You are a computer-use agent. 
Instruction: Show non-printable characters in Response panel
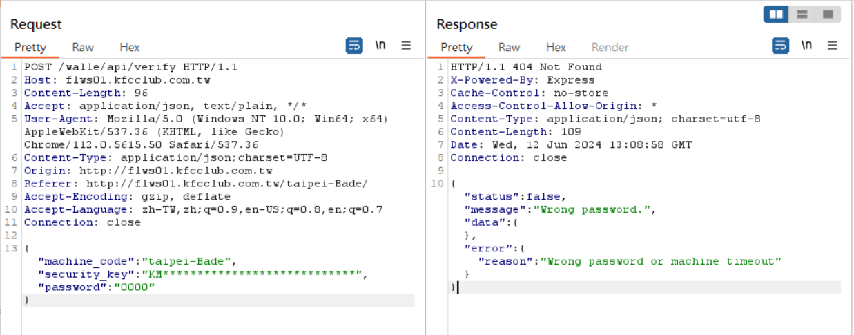tap(806, 46)
